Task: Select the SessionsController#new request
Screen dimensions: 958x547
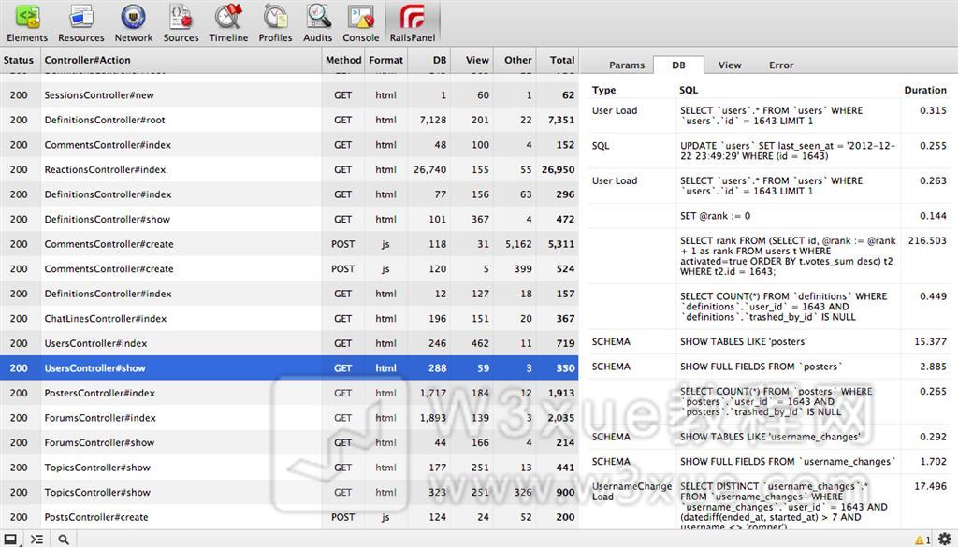Action: 289,95
